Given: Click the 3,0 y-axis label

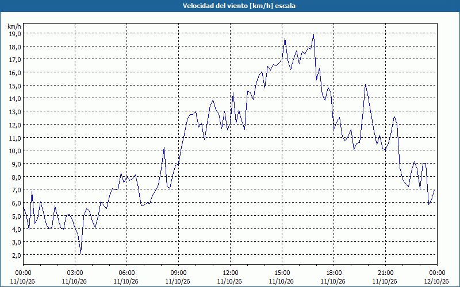Looking at the screenshot, I should coord(17,242).
